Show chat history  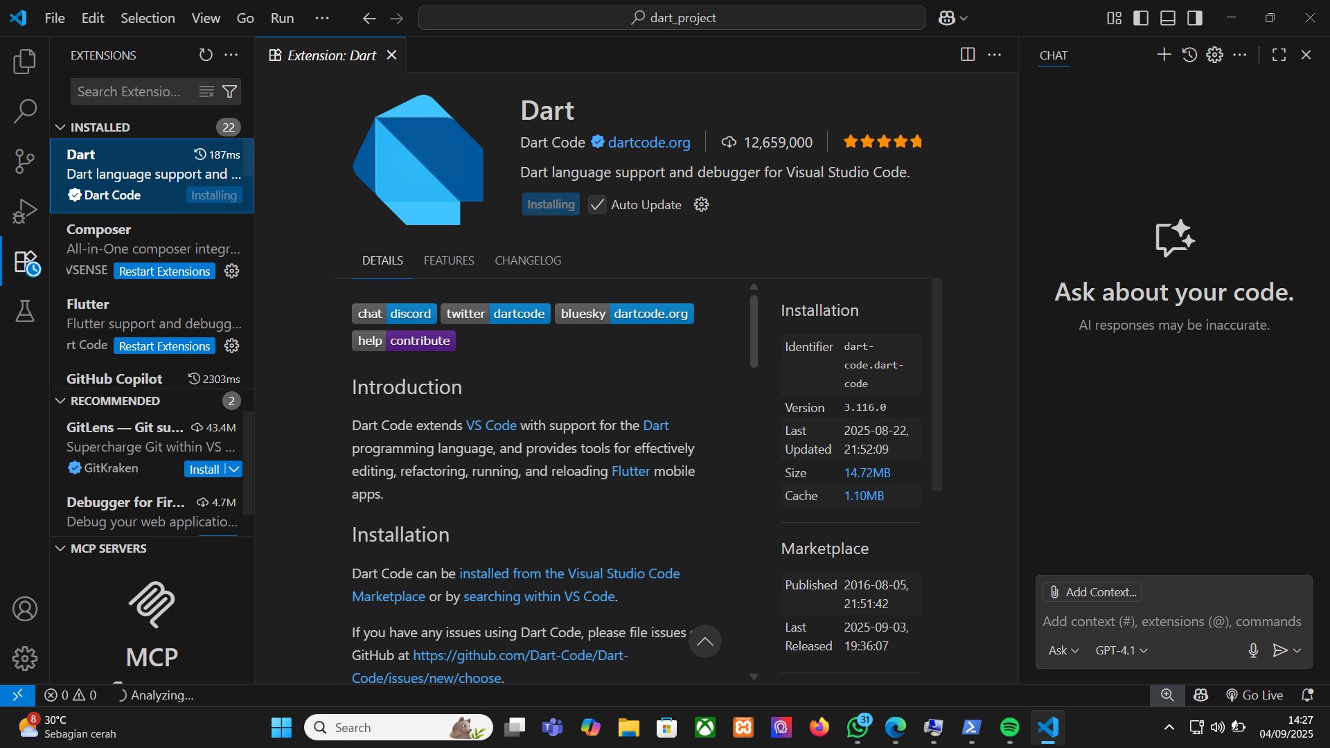pyautogui.click(x=1189, y=55)
